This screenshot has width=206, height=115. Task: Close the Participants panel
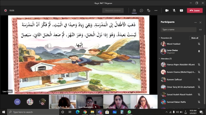tap(200, 22)
